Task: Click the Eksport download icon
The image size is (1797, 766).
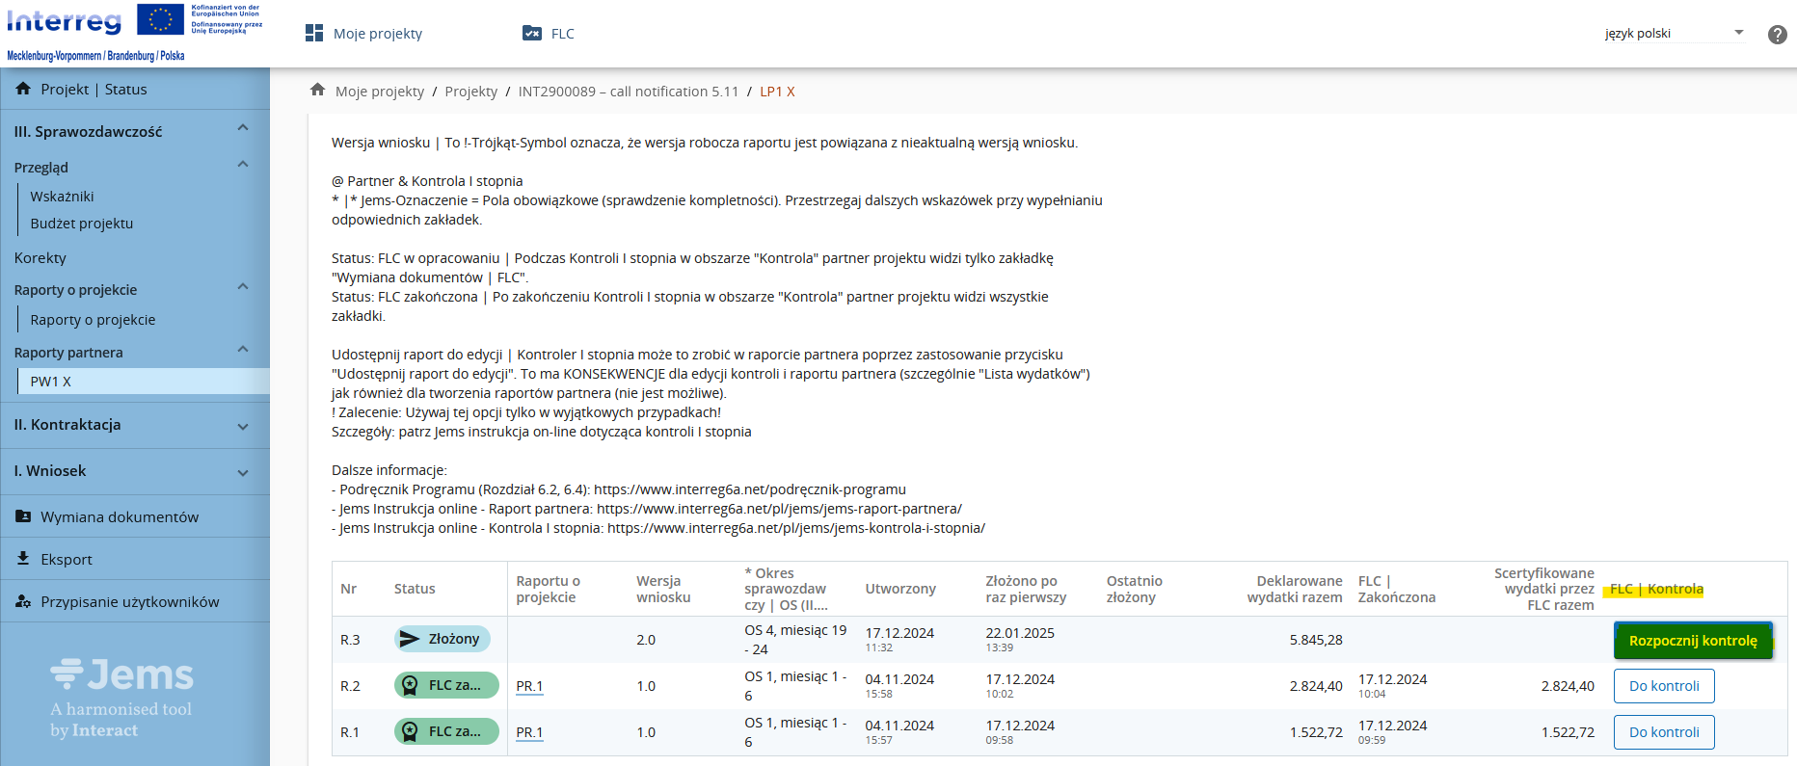Action: click(x=23, y=559)
